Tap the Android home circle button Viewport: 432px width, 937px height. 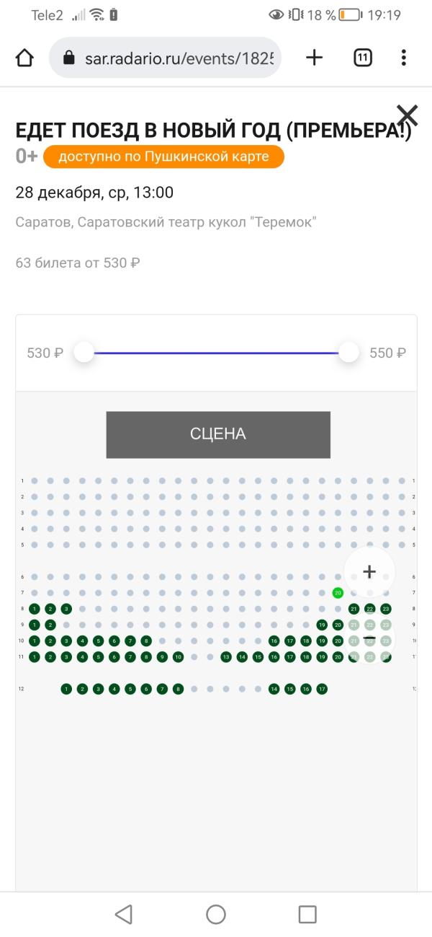pos(216,915)
